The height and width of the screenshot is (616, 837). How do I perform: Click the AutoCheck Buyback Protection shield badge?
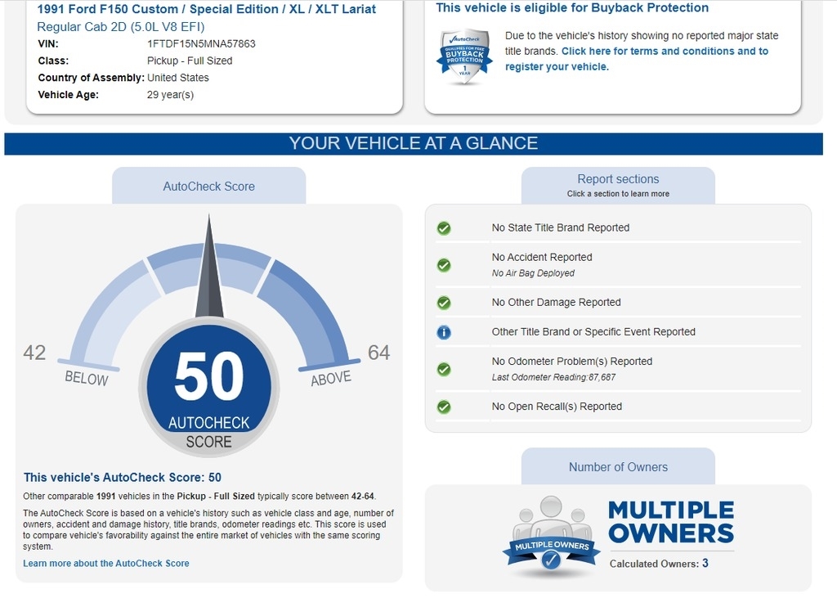point(464,56)
